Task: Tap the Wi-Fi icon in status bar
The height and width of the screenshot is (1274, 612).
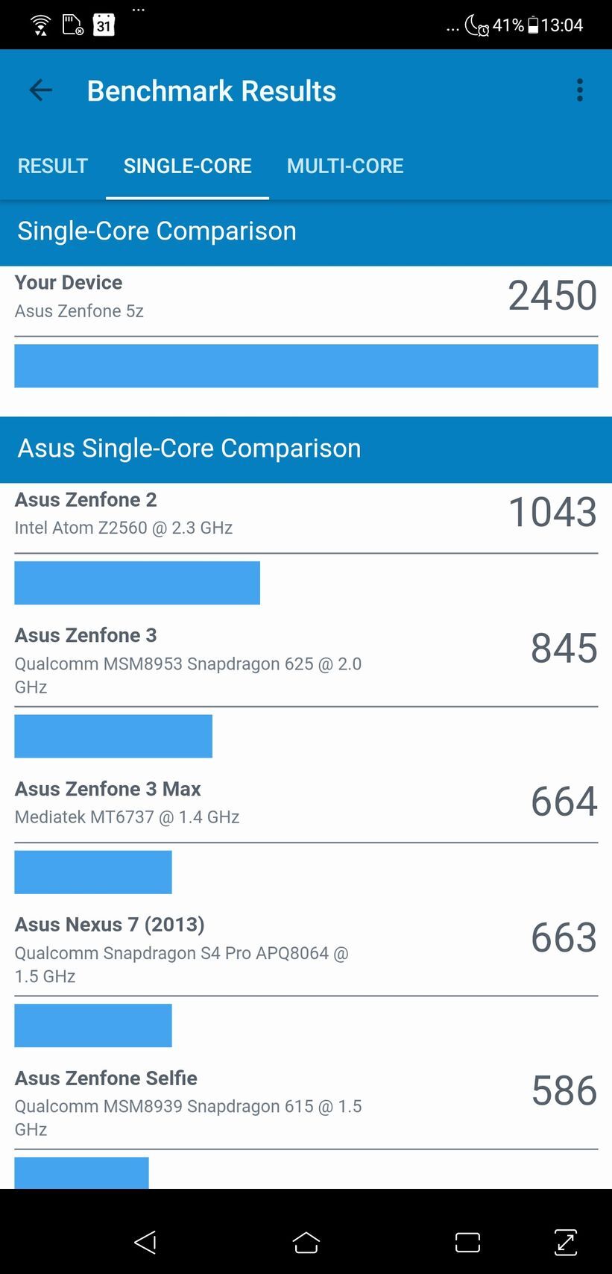Action: (40, 24)
